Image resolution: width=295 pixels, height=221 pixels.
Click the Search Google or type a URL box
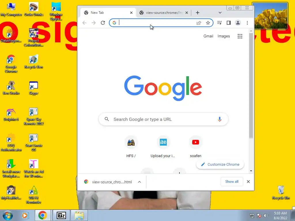point(163,119)
